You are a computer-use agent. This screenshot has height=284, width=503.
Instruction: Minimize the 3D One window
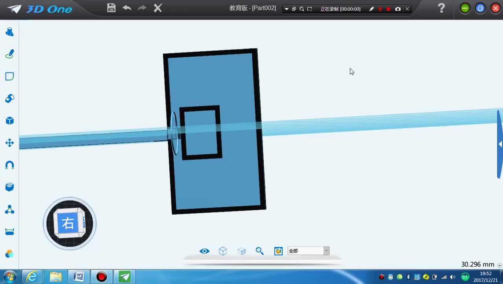[465, 8]
